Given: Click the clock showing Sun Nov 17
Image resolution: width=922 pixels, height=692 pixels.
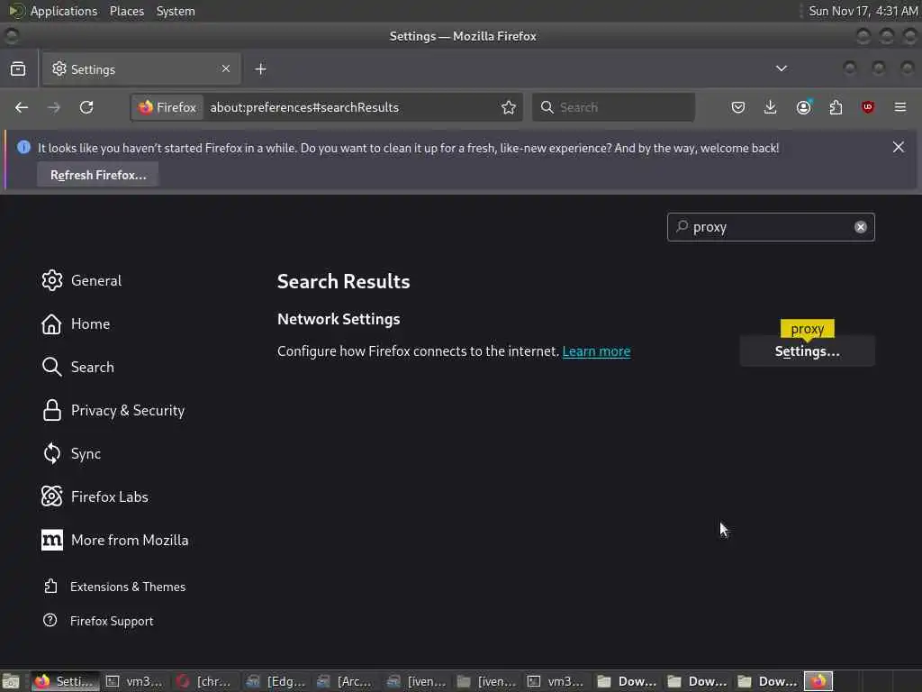Looking at the screenshot, I should coord(863,11).
